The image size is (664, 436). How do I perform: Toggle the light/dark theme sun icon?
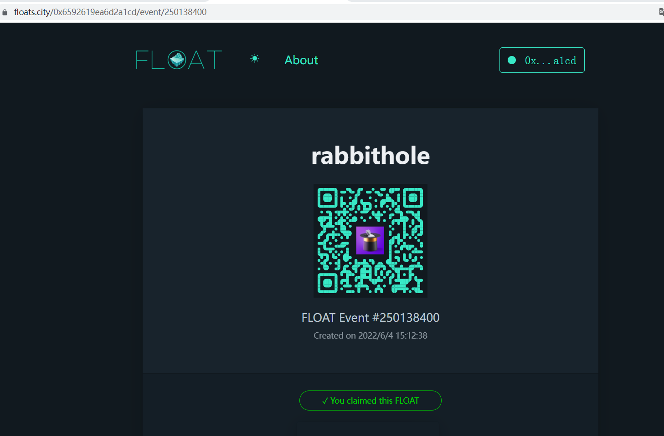coord(255,58)
